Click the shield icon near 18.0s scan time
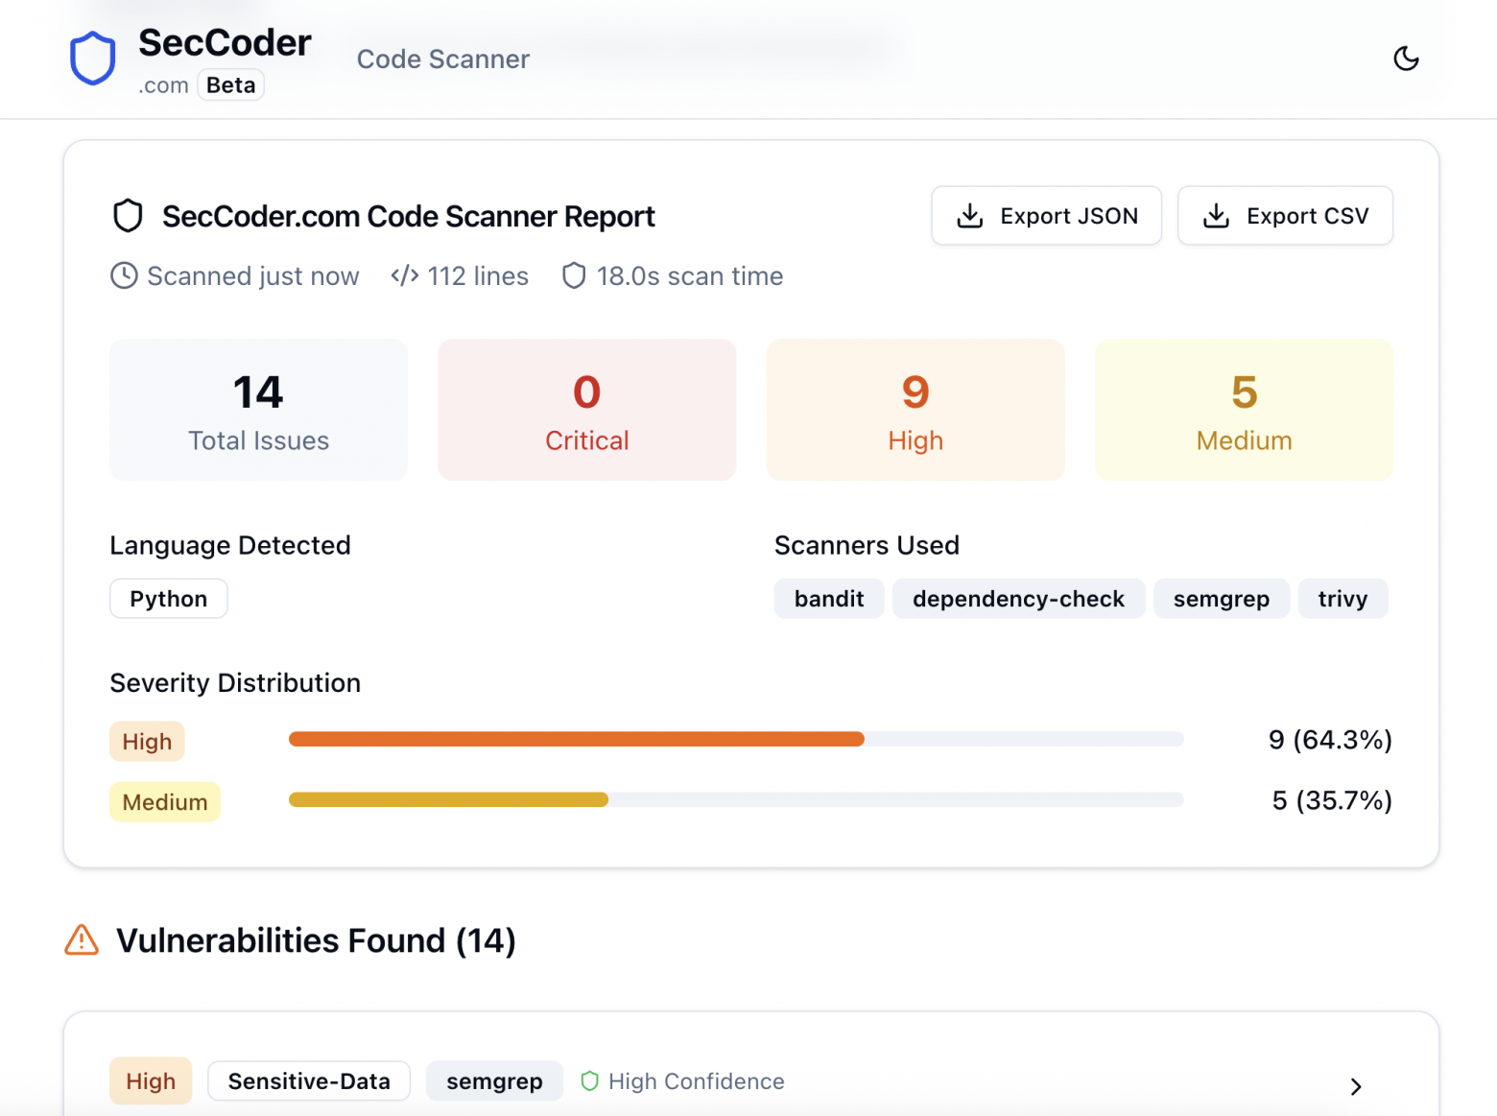Viewport: 1497px width, 1116px height. click(573, 275)
